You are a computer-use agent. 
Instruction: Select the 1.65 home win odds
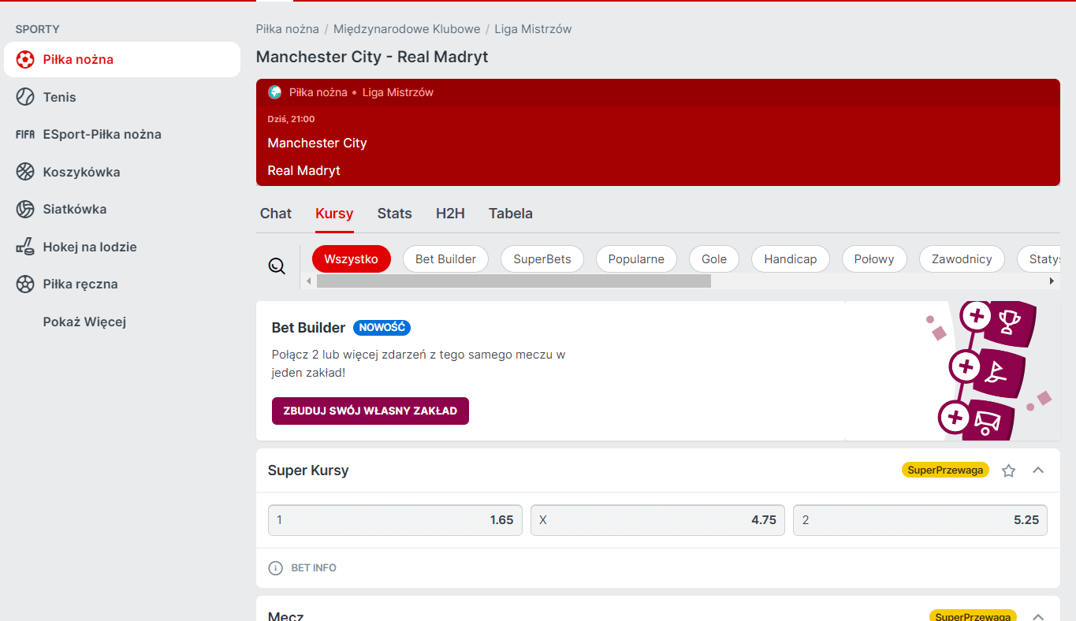point(394,520)
